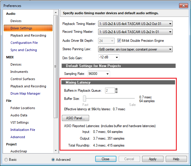Click the MIDI category heading
The height and width of the screenshot is (166, 191).
[x=10, y=57]
